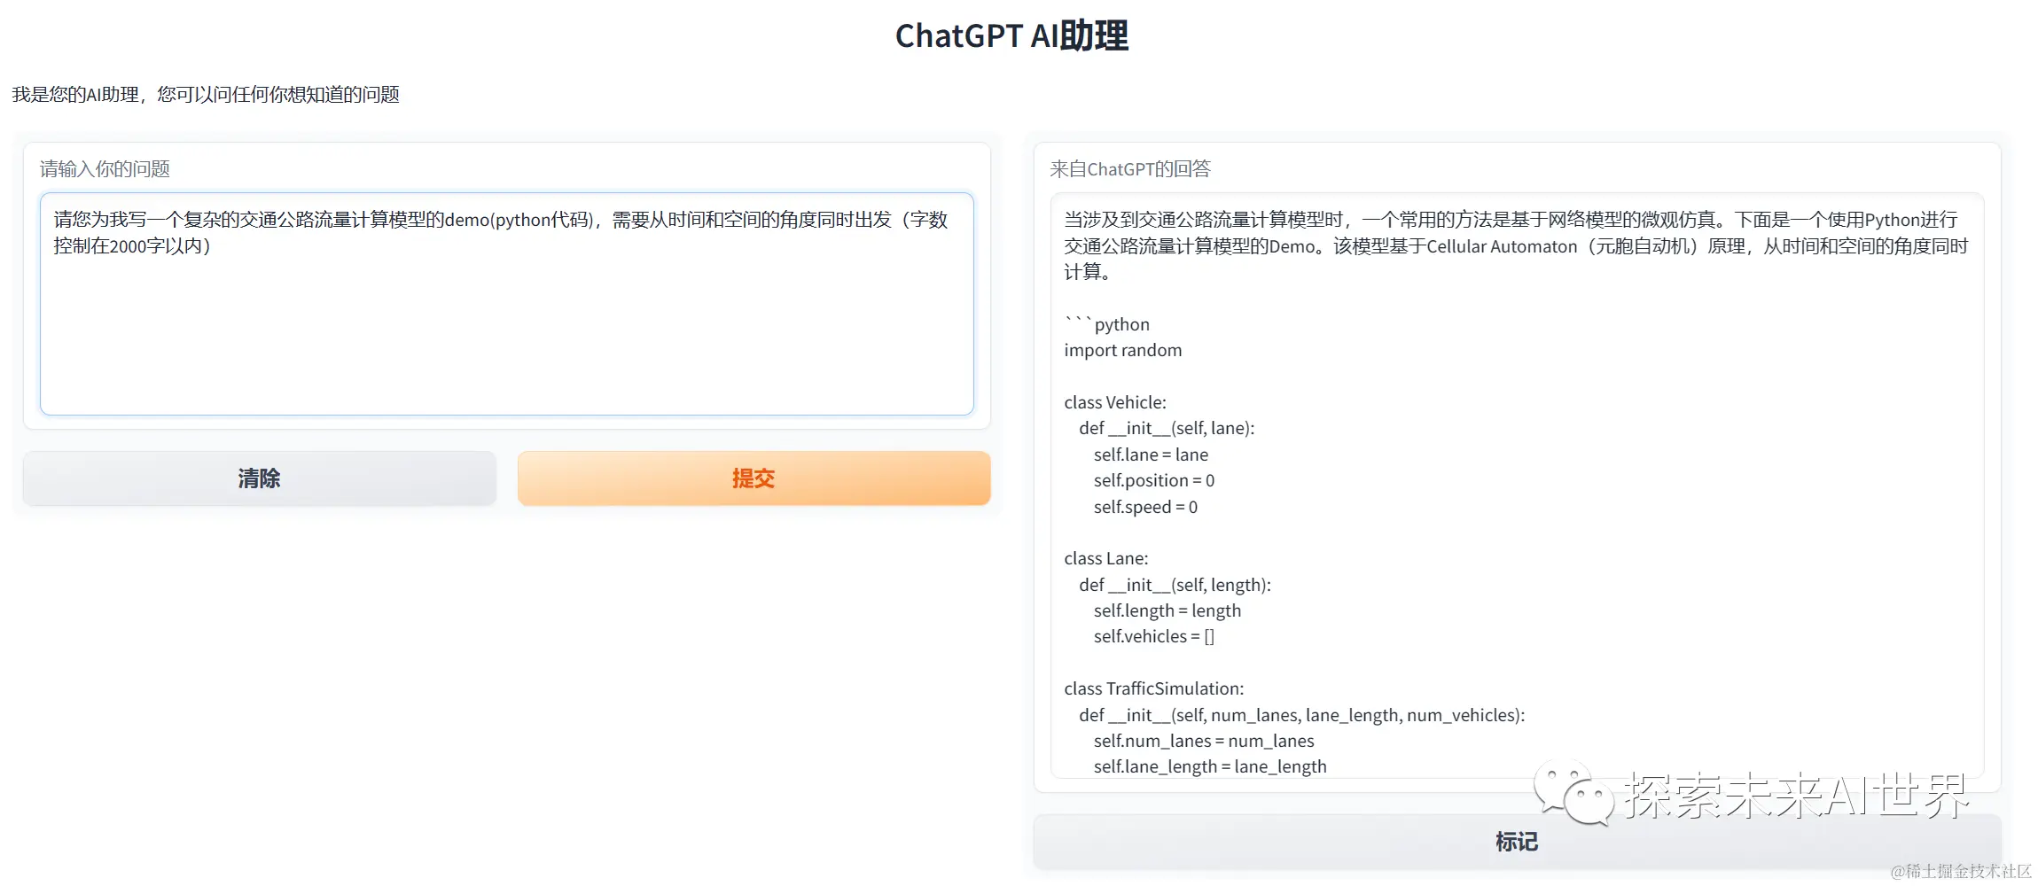Click the AI助理 greeting subtitle text

point(206,94)
